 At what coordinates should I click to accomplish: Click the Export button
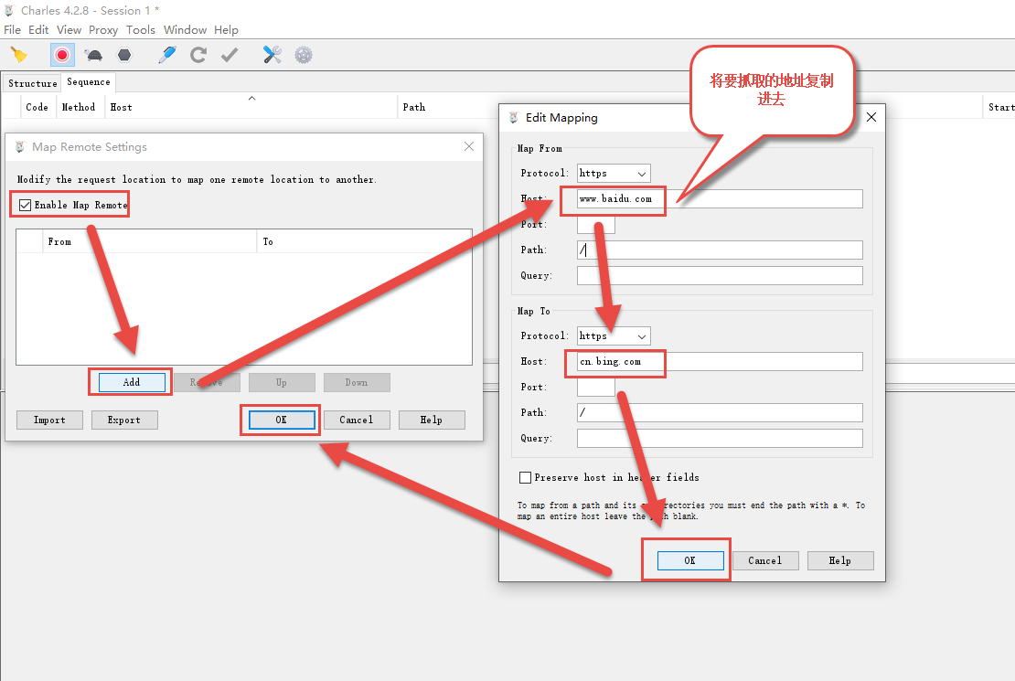(x=123, y=420)
